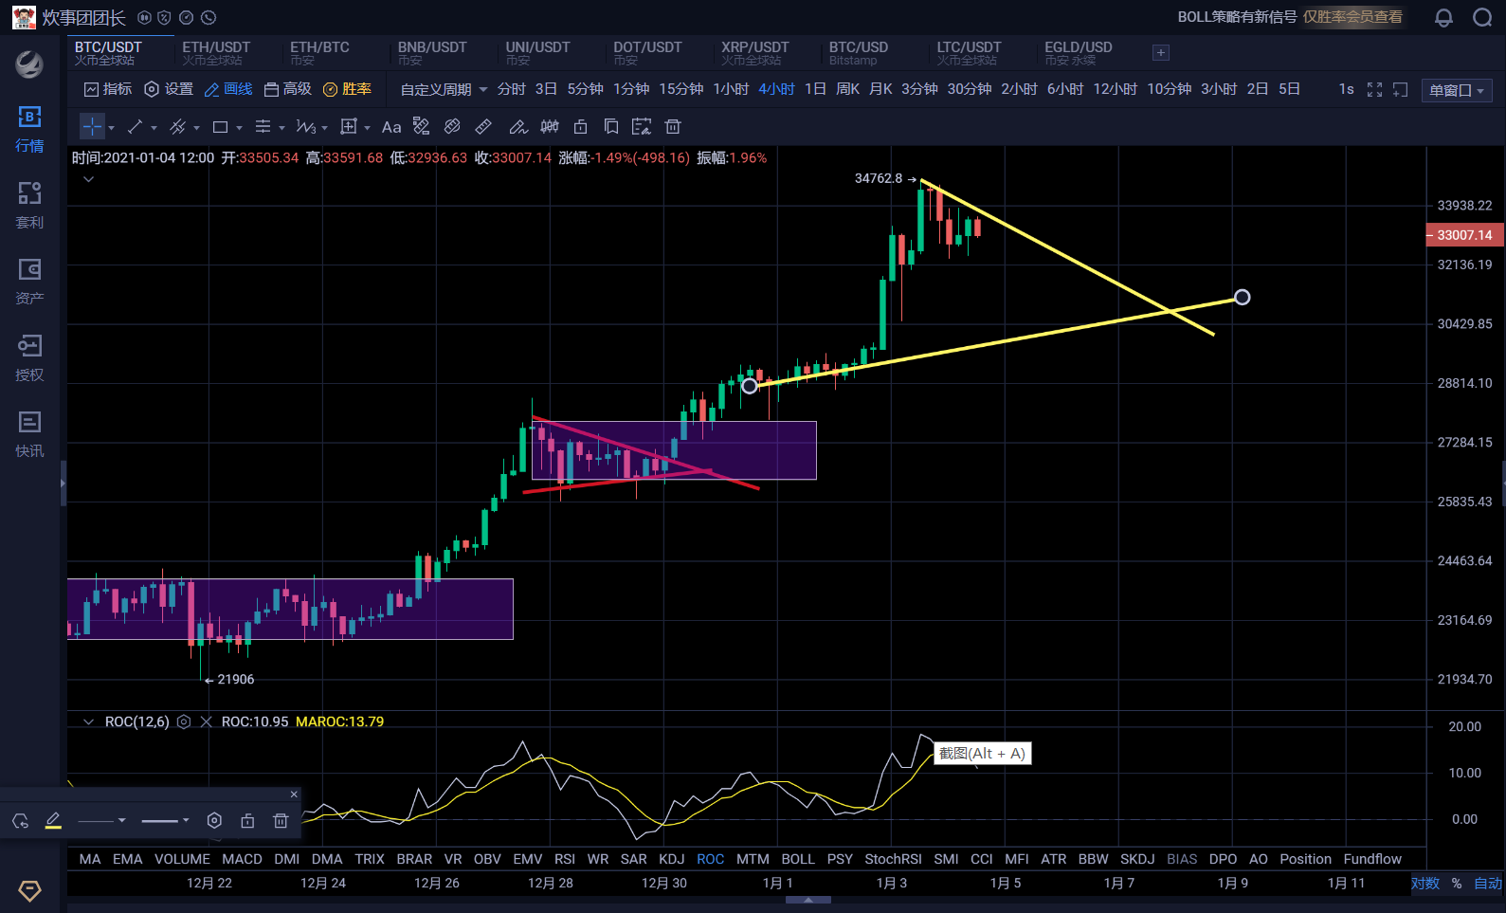The height and width of the screenshot is (913, 1506).
Task: Switch timeframe to 1日
Action: coord(815,89)
